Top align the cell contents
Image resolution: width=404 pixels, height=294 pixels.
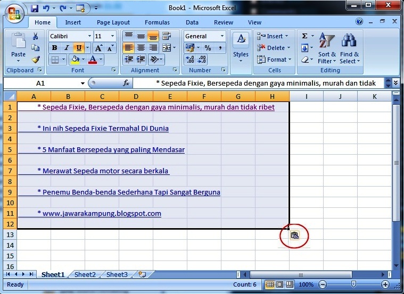coord(128,36)
